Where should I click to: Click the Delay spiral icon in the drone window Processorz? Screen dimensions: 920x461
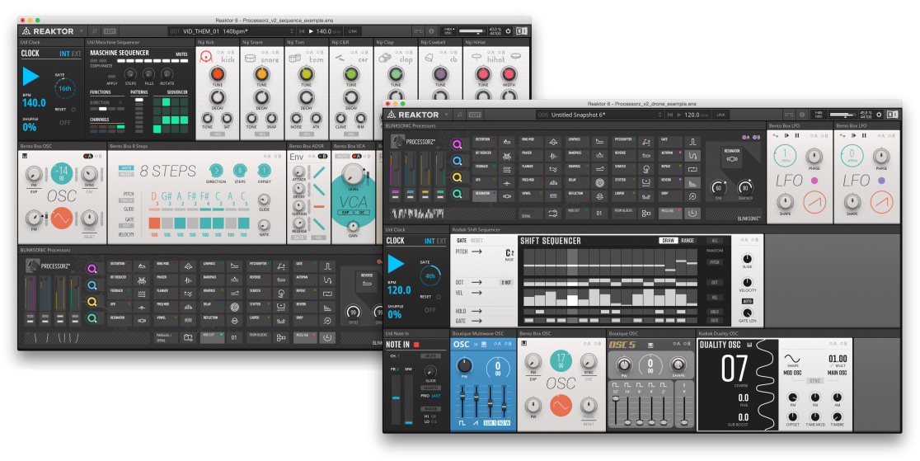click(x=599, y=182)
